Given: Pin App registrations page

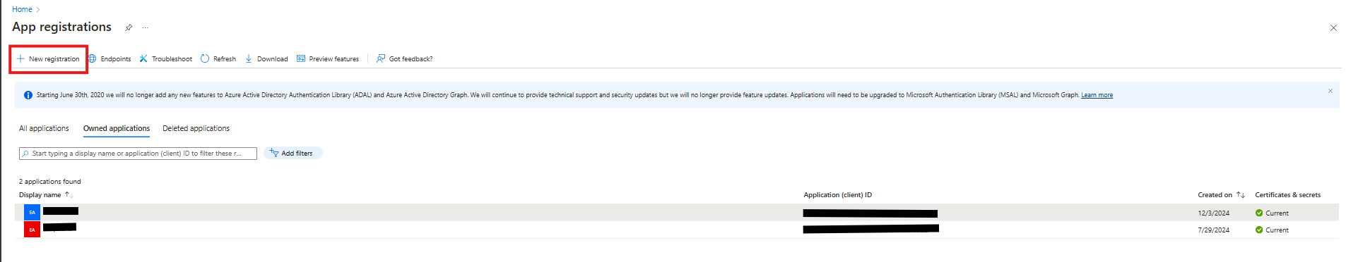Looking at the screenshot, I should point(129,27).
